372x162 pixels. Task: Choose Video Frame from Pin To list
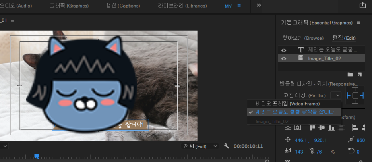[294, 104]
